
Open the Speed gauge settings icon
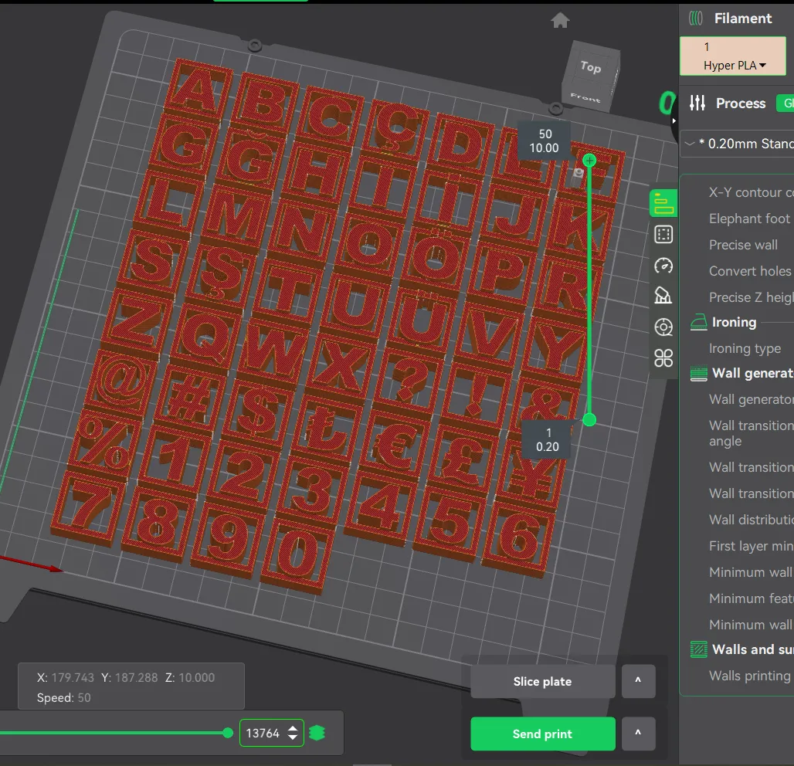[x=663, y=266]
